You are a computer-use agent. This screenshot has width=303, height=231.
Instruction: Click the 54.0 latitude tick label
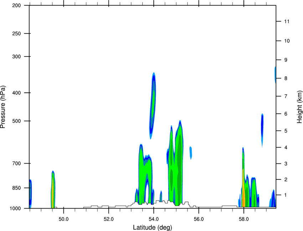[154, 219]
